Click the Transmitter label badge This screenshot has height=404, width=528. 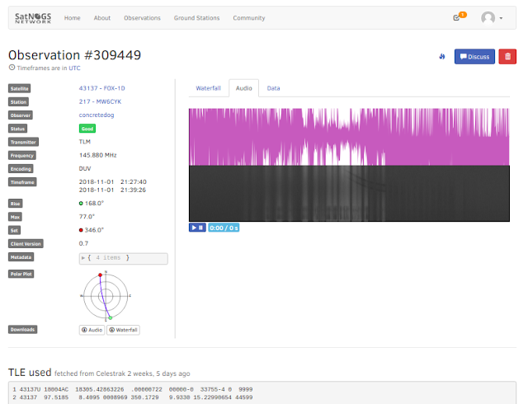coord(23,142)
